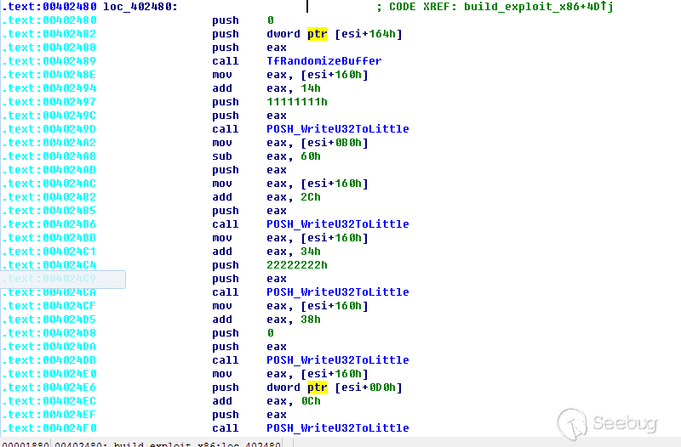Open POSH_WriteU32ToLittle call at address 004024DB
Viewport: 681px width, 447px height.
click(x=337, y=360)
